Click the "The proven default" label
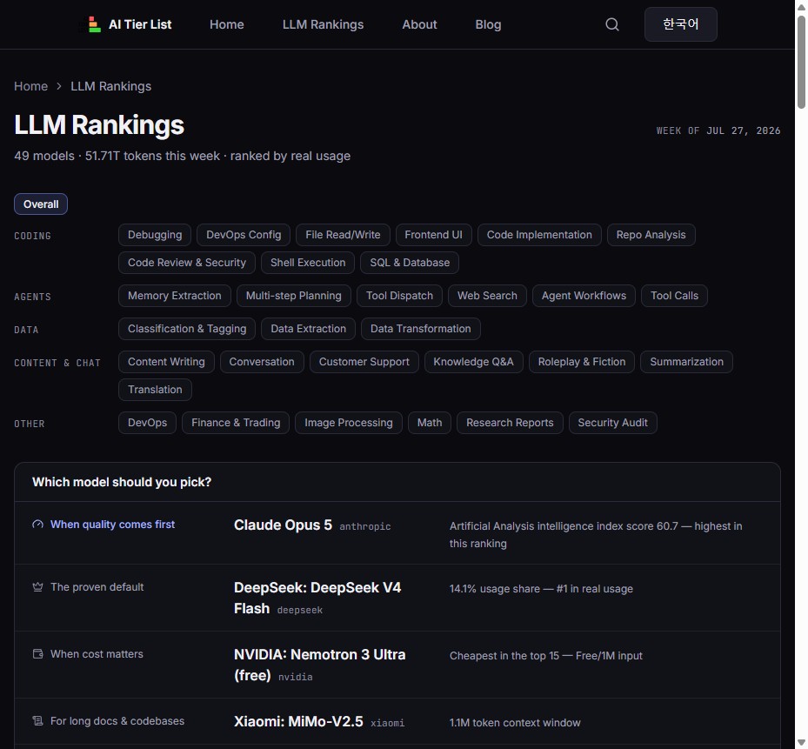Screen dimensions: 808x749 [x=97, y=587]
